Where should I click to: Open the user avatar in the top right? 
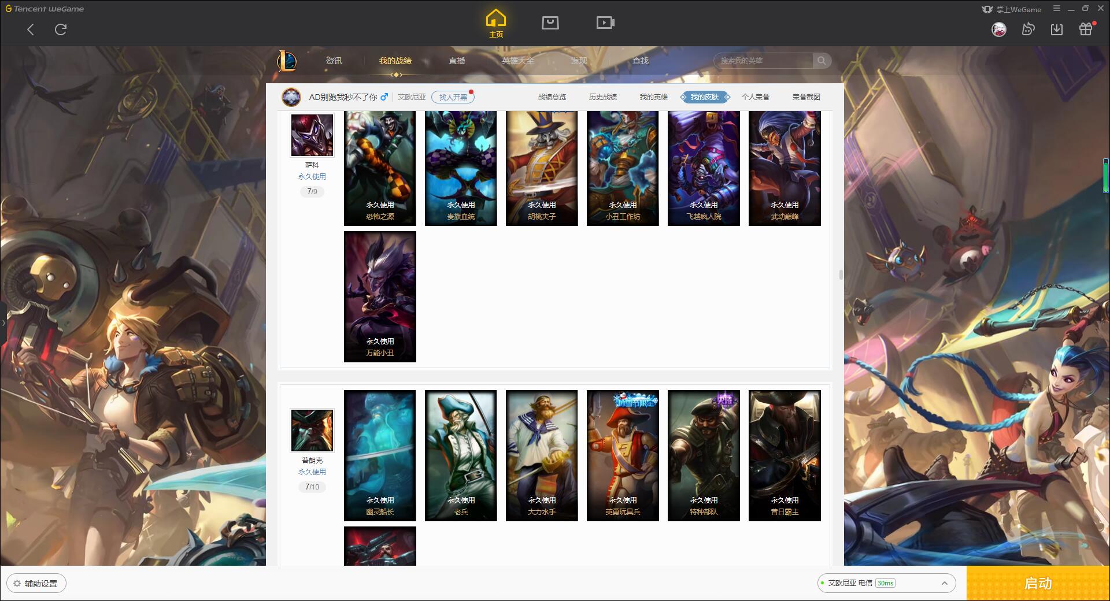point(998,29)
